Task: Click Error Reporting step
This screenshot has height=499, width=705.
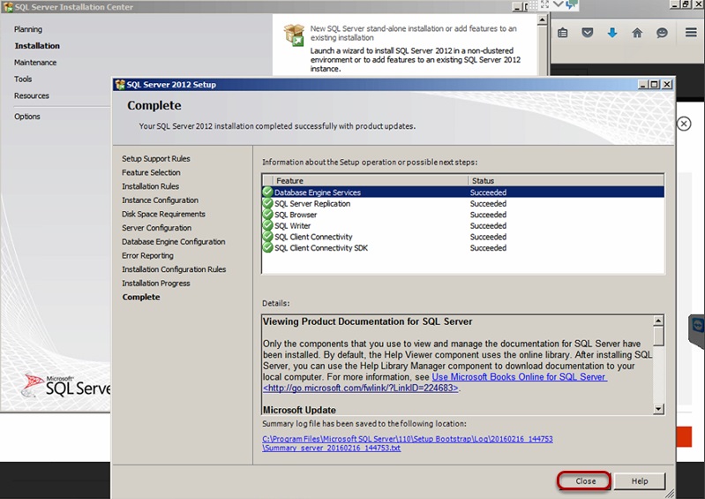Action: 147,255
